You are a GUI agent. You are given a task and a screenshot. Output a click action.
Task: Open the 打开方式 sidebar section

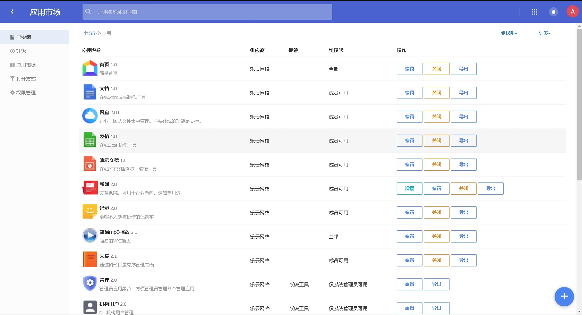(34, 78)
